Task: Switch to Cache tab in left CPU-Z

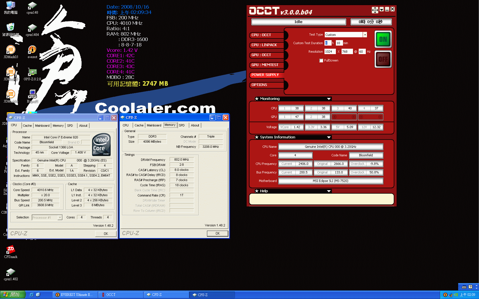Action: [27, 126]
